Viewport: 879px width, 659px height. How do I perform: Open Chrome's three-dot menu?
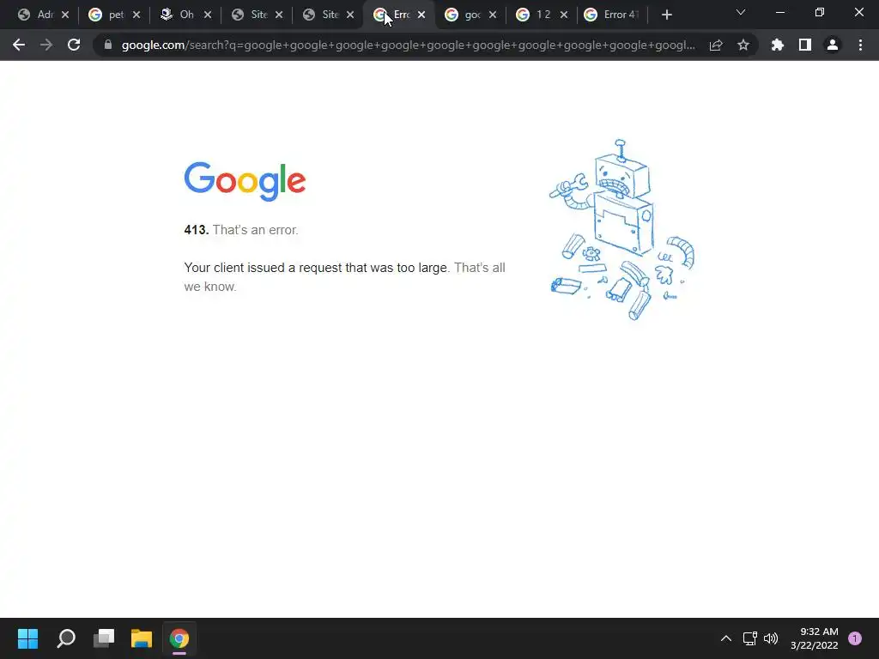pos(860,45)
